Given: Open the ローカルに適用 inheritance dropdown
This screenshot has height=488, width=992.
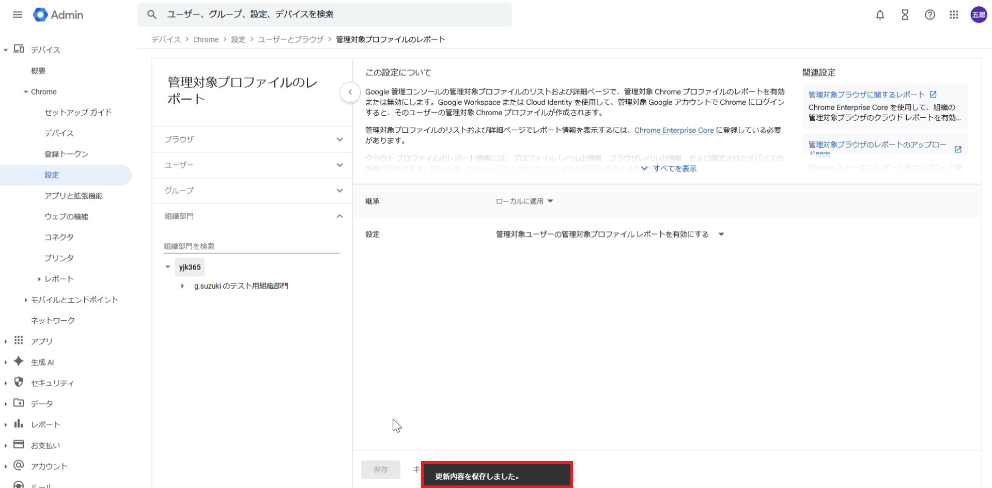Looking at the screenshot, I should [524, 201].
